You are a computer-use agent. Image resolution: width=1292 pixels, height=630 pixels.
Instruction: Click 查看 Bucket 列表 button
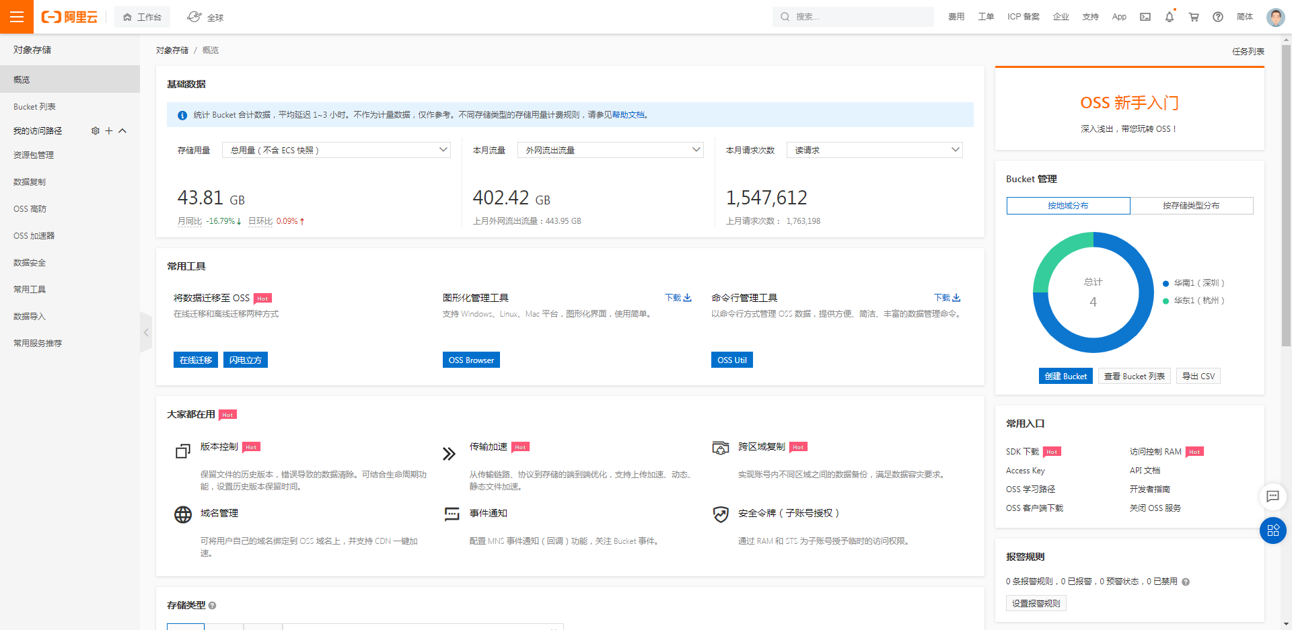(x=1135, y=376)
